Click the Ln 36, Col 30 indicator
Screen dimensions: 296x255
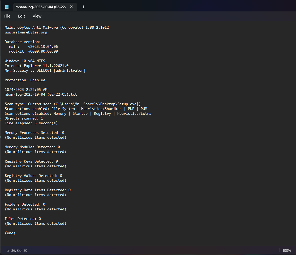pyautogui.click(x=17, y=250)
